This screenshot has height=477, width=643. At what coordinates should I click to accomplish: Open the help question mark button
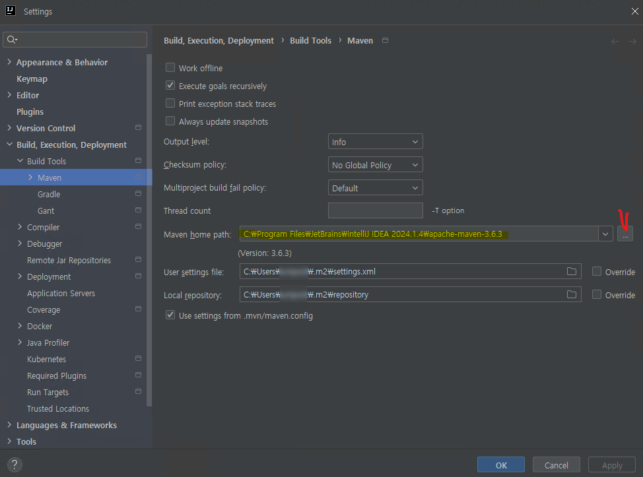(15, 464)
